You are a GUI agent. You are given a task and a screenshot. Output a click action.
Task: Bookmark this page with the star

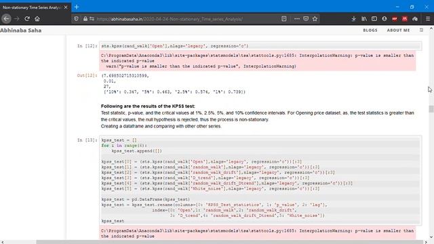coord(315,19)
